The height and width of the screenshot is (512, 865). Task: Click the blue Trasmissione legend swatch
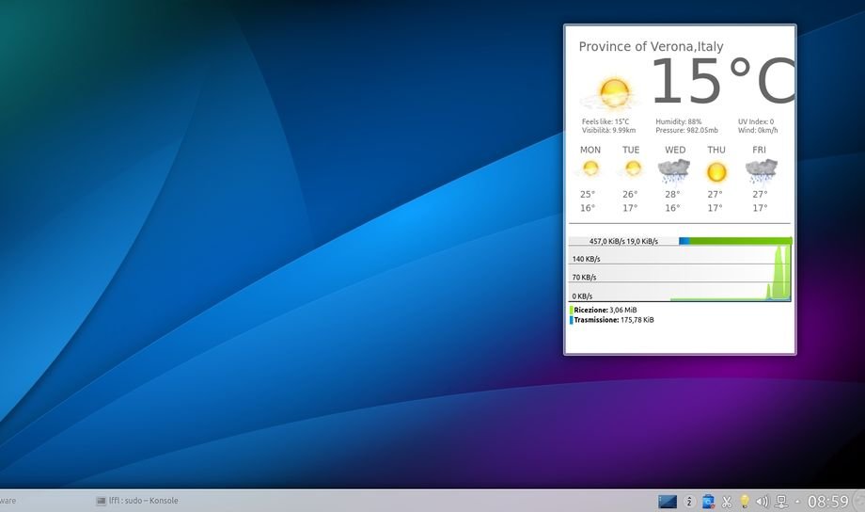[x=571, y=320]
